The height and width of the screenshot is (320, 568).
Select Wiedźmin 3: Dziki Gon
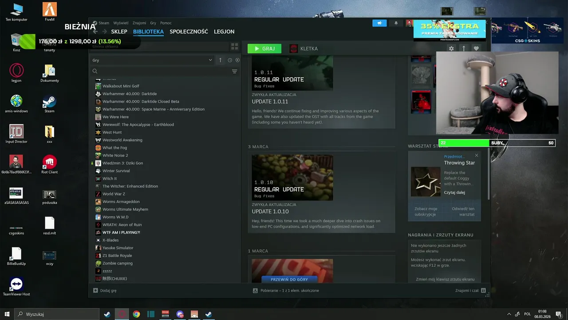tap(122, 163)
